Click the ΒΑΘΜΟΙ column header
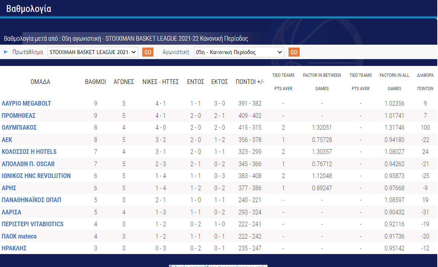 pyautogui.click(x=95, y=82)
